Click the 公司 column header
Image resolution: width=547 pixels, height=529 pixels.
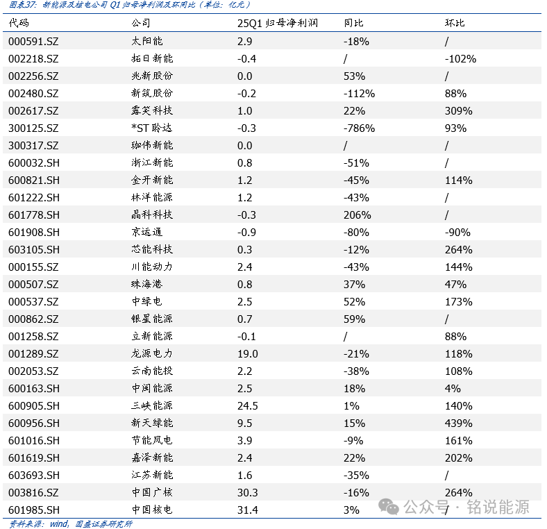[x=141, y=23]
